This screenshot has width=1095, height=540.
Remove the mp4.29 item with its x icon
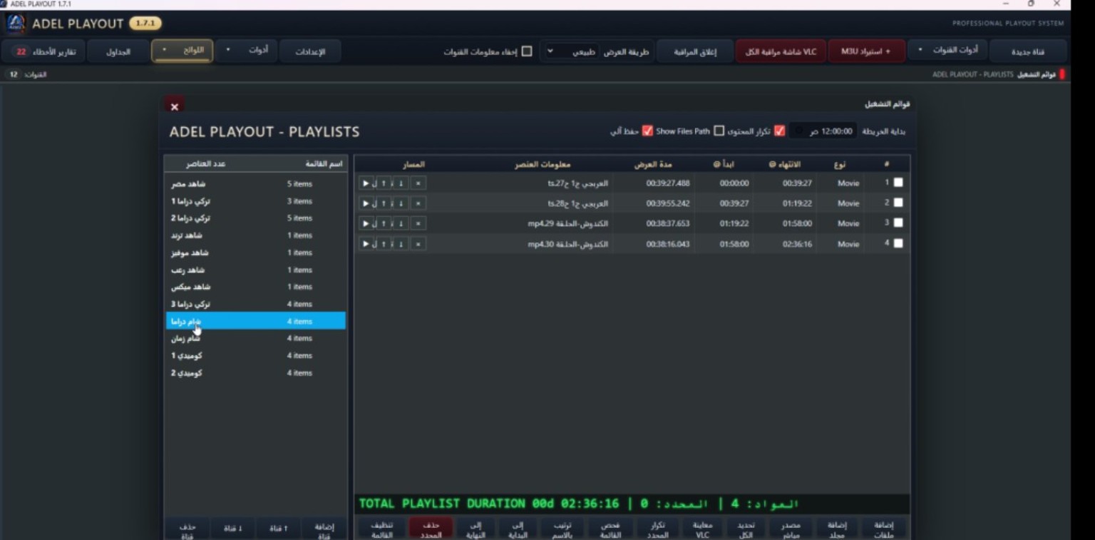coord(418,223)
